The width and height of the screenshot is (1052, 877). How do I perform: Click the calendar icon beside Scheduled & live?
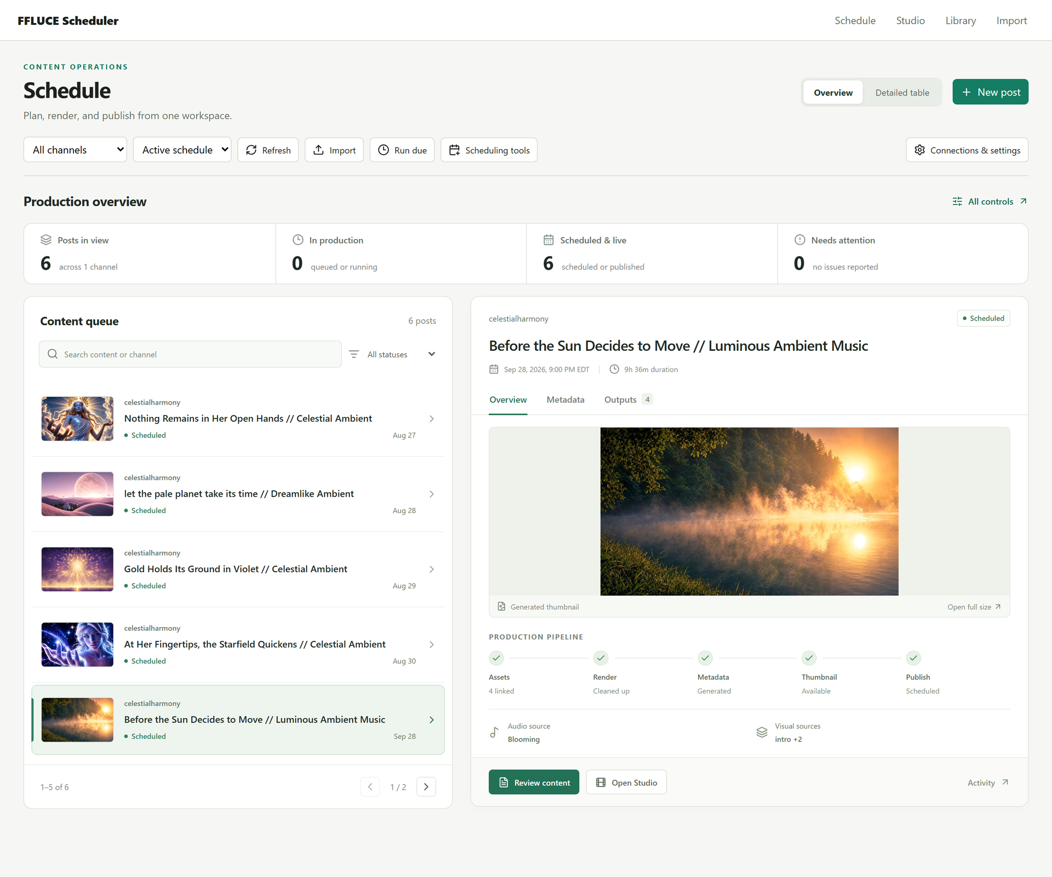point(548,240)
